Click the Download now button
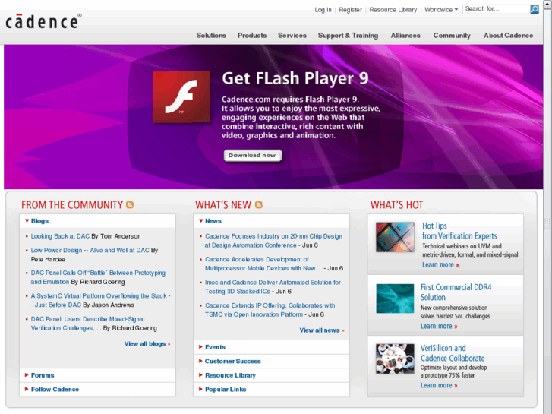Screen dimensions: 552x414 pos(253,156)
